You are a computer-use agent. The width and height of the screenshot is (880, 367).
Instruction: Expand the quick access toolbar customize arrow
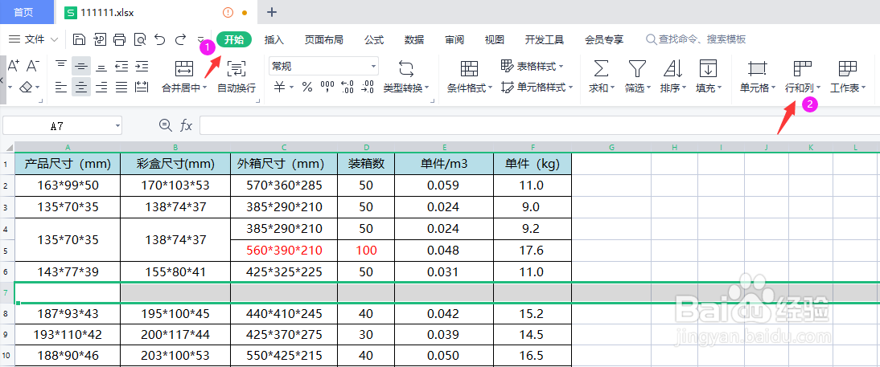click(201, 40)
